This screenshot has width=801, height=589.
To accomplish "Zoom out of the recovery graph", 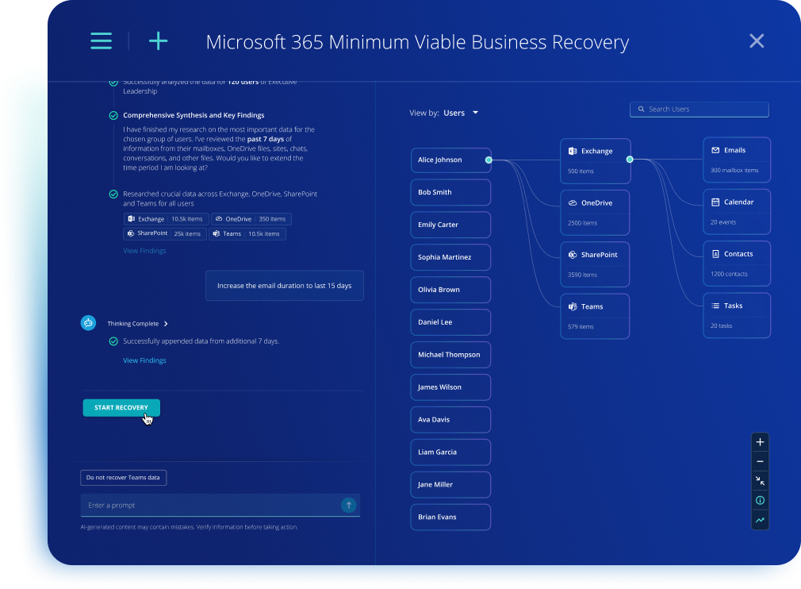I will point(759,461).
